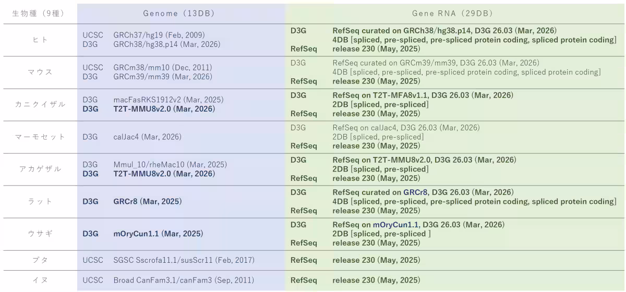The width and height of the screenshot is (626, 292).
Task: Select the species label 'カニクイザル'
Action: (x=40, y=104)
